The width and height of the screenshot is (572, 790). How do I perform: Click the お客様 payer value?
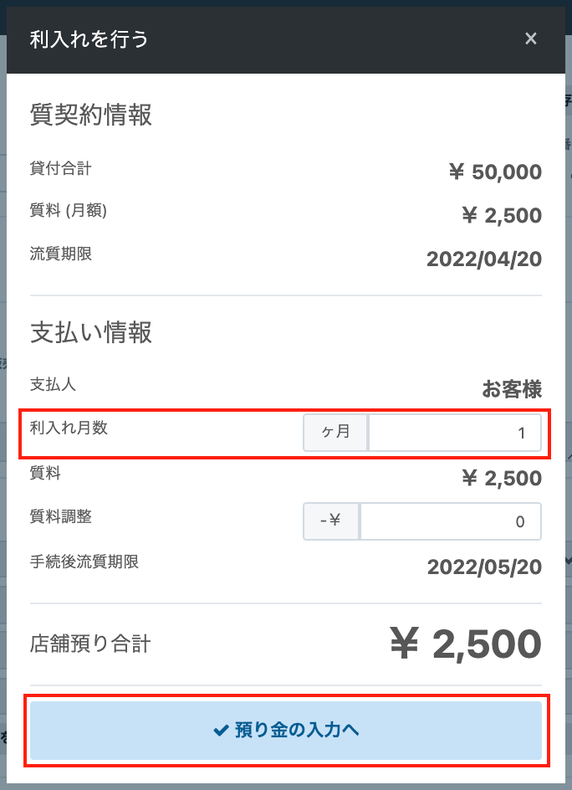tap(512, 389)
